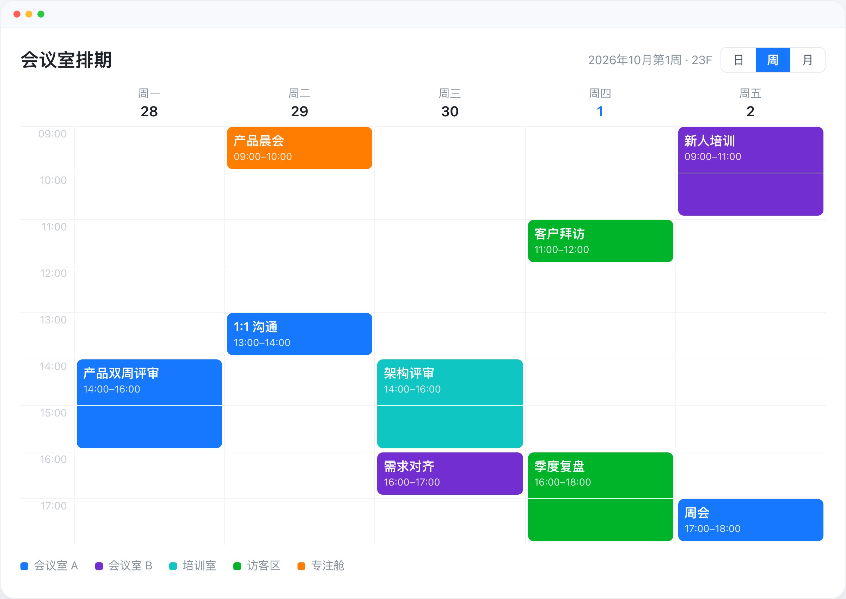Click the 09:00 time label
This screenshot has width=846, height=599.
[x=53, y=134]
